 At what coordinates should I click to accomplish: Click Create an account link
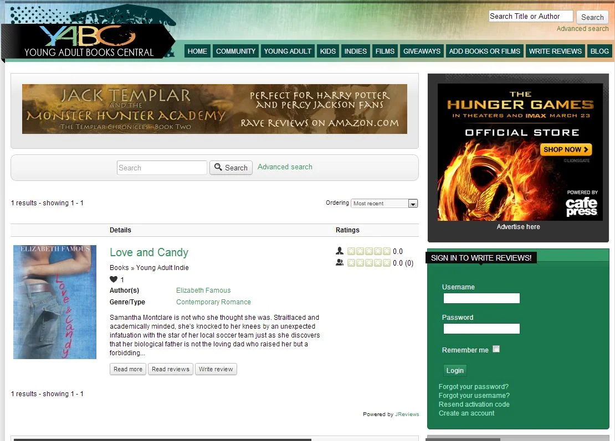(x=467, y=413)
